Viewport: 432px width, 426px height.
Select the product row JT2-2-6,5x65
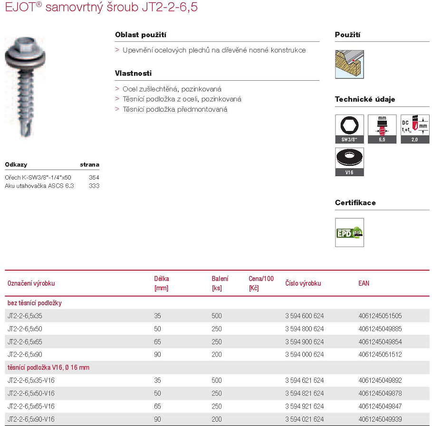click(217, 341)
